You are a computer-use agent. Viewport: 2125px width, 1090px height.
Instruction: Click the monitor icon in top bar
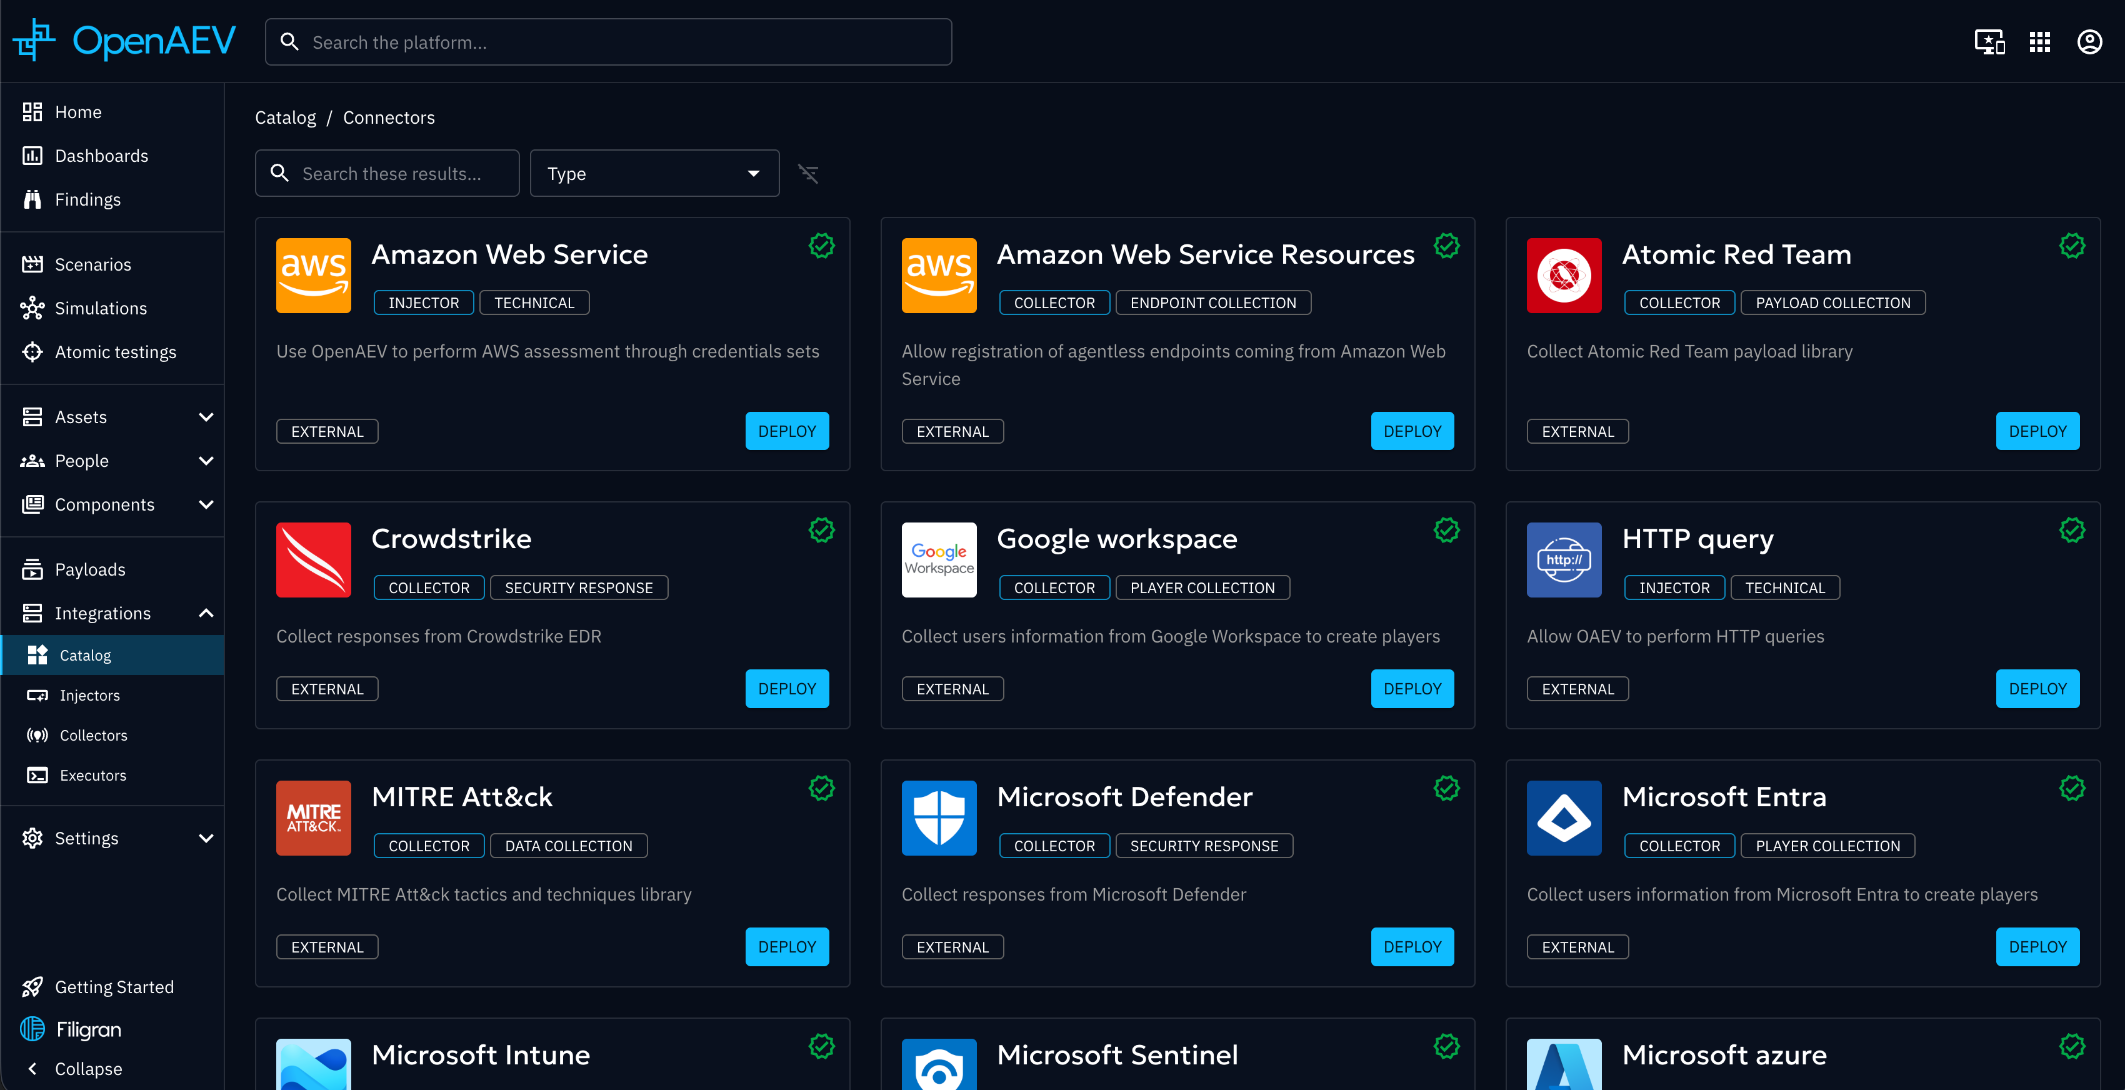point(1989,42)
